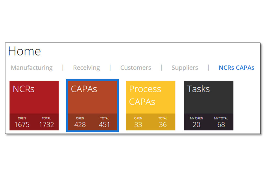Open the red NCRs tile
This screenshot has width=268, height=179.
point(34,97)
